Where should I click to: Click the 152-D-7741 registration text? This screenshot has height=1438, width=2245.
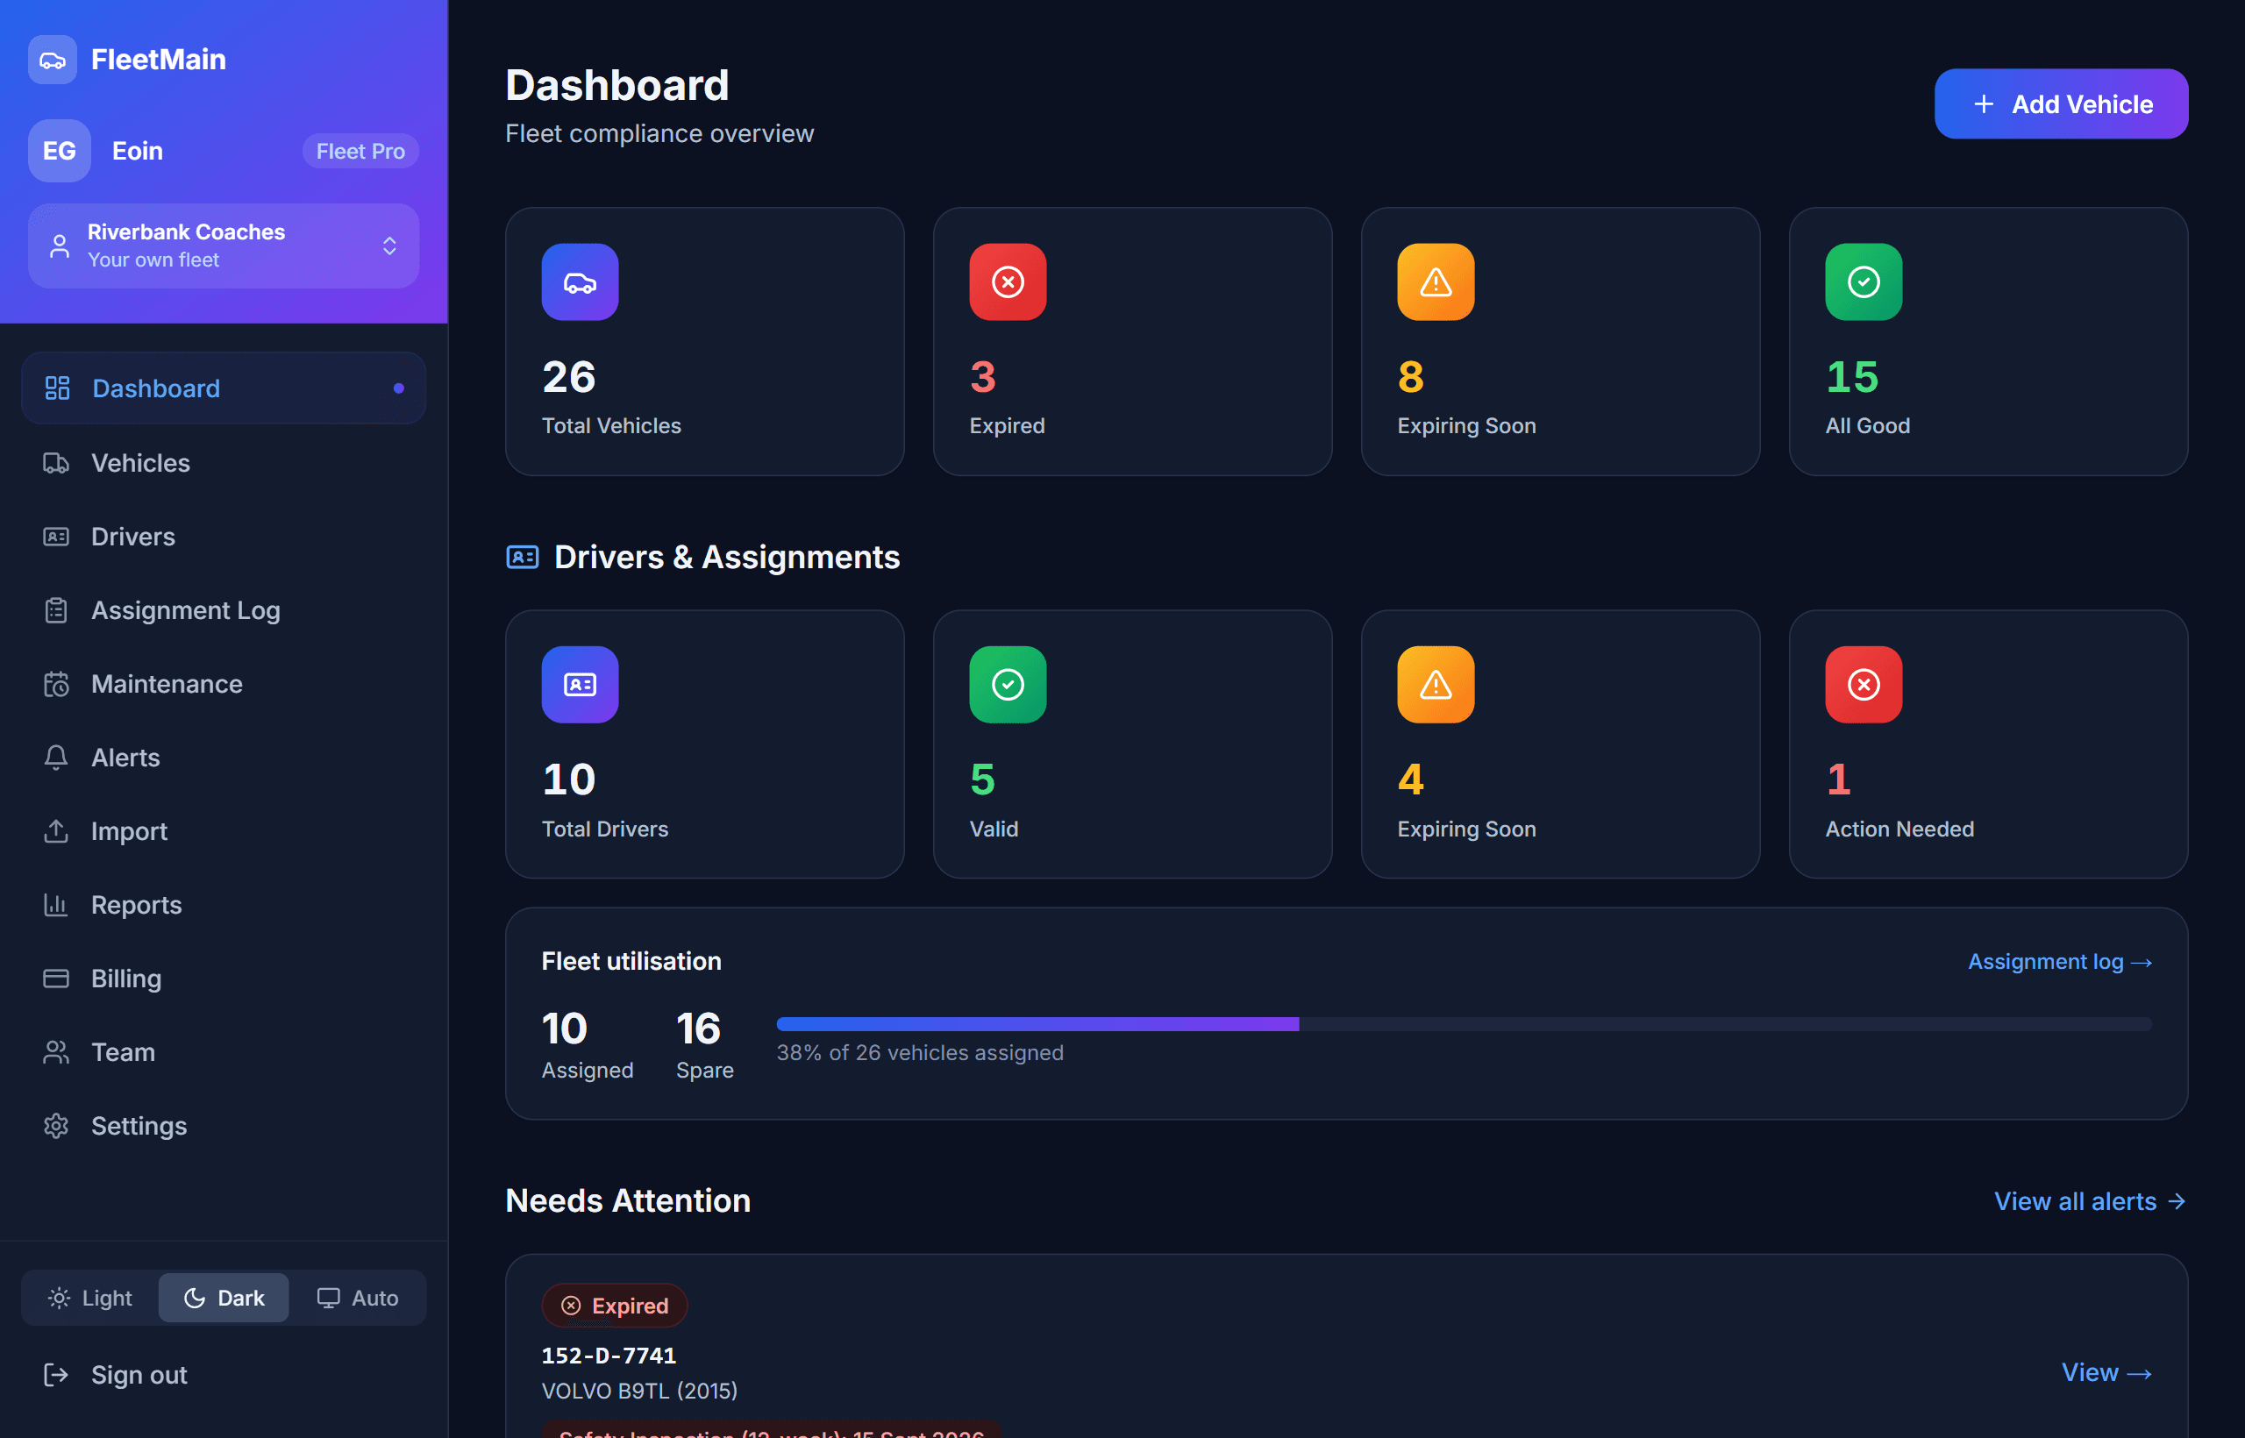point(609,1355)
